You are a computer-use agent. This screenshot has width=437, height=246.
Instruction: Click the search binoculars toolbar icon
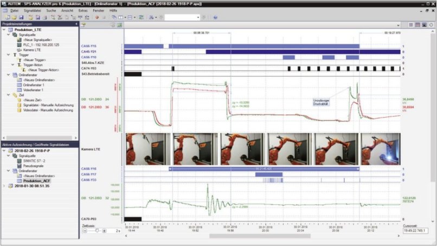151,17
